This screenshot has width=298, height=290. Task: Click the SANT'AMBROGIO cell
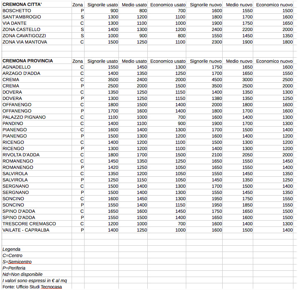pyautogui.click(x=22, y=17)
